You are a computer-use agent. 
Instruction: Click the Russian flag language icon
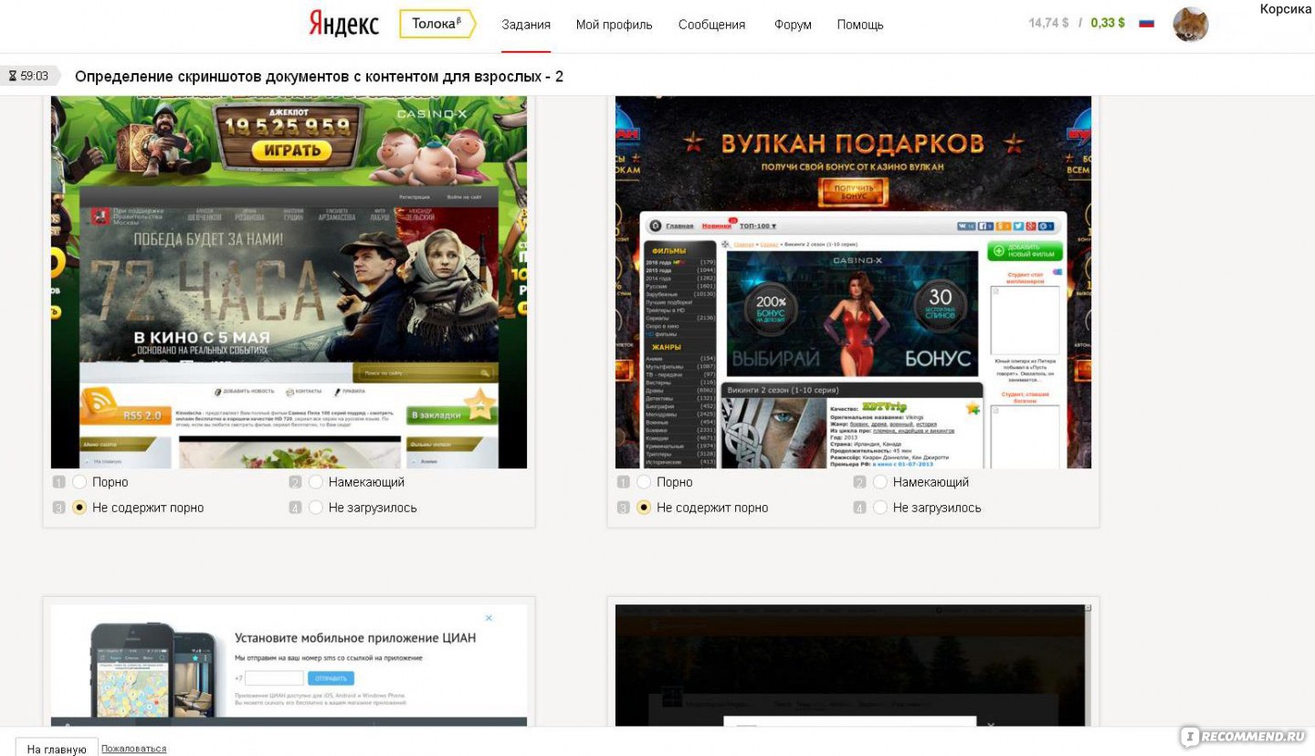coord(1146,23)
